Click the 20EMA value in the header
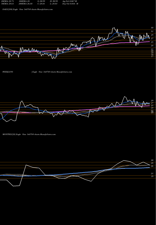 (7, 1)
